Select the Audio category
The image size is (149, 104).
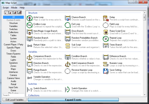[14, 81]
